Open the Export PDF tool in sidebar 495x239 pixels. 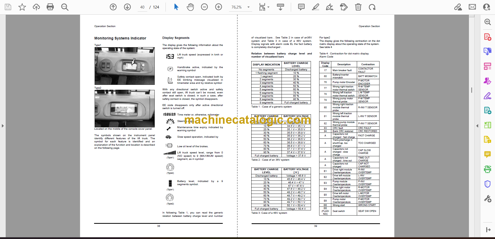(487, 52)
